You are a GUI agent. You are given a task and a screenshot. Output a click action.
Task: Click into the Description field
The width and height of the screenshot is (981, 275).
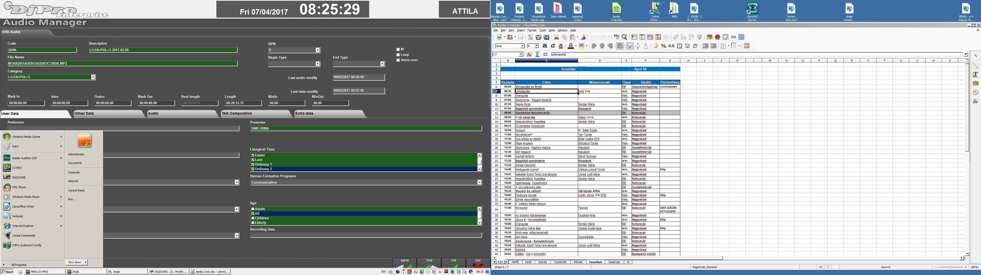pyautogui.click(x=163, y=50)
